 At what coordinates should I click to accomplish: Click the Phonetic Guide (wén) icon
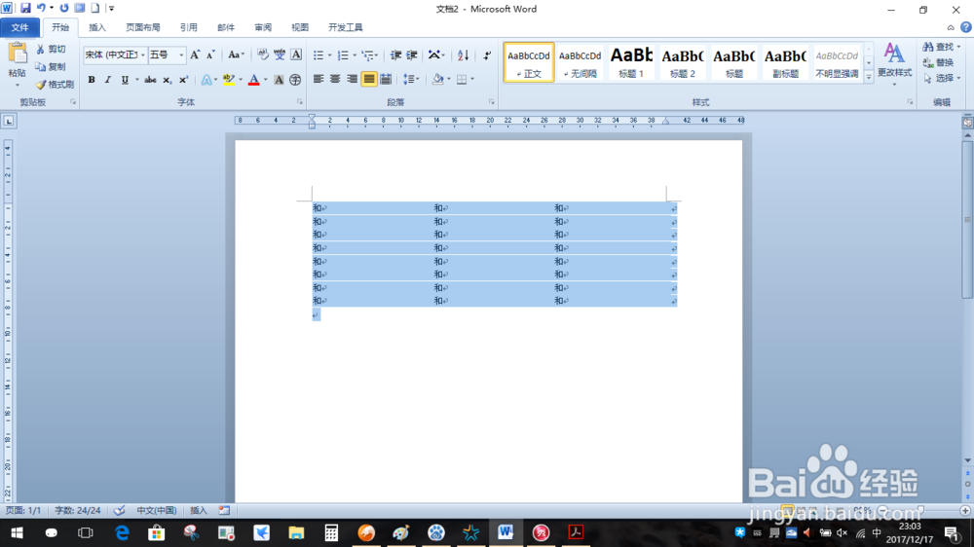point(280,55)
